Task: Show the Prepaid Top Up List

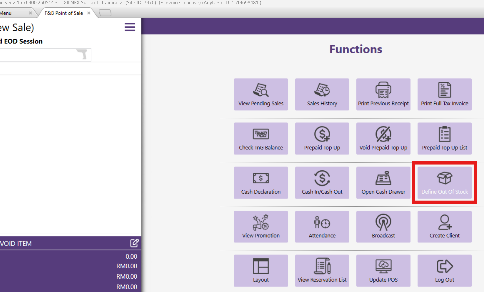Action: tap(444, 139)
